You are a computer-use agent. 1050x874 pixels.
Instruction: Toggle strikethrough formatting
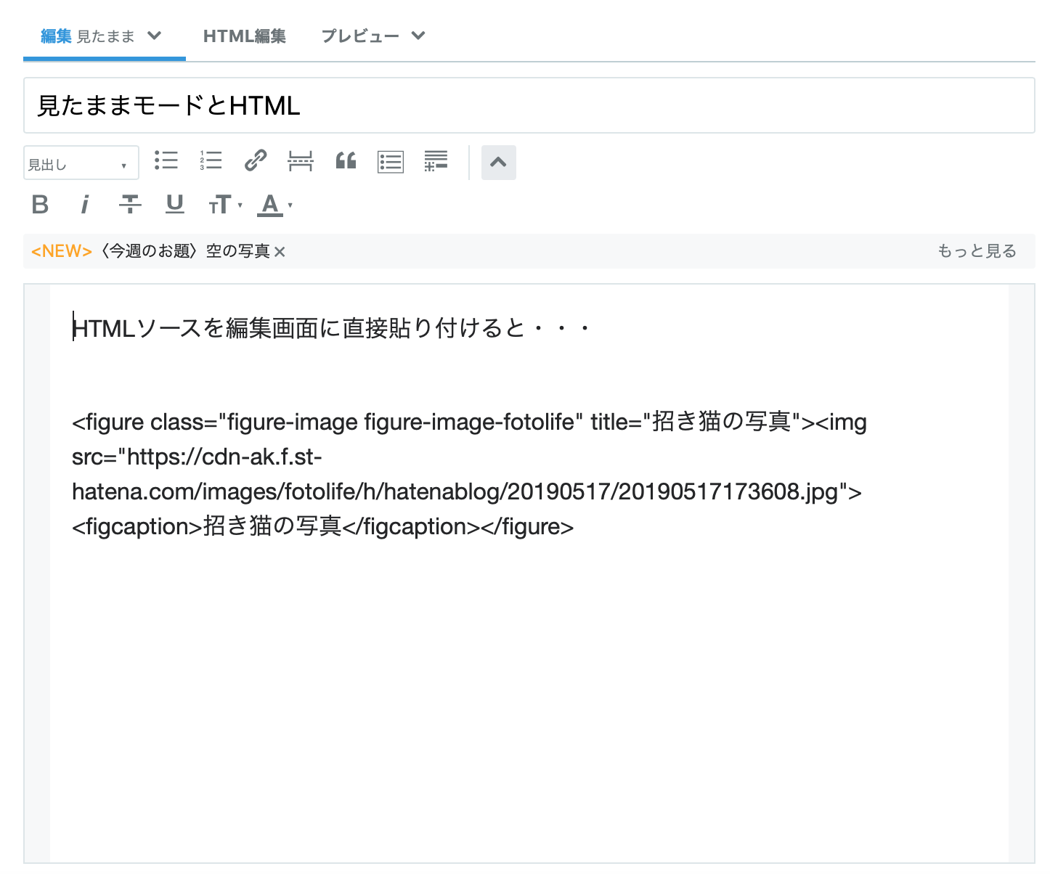coord(130,205)
